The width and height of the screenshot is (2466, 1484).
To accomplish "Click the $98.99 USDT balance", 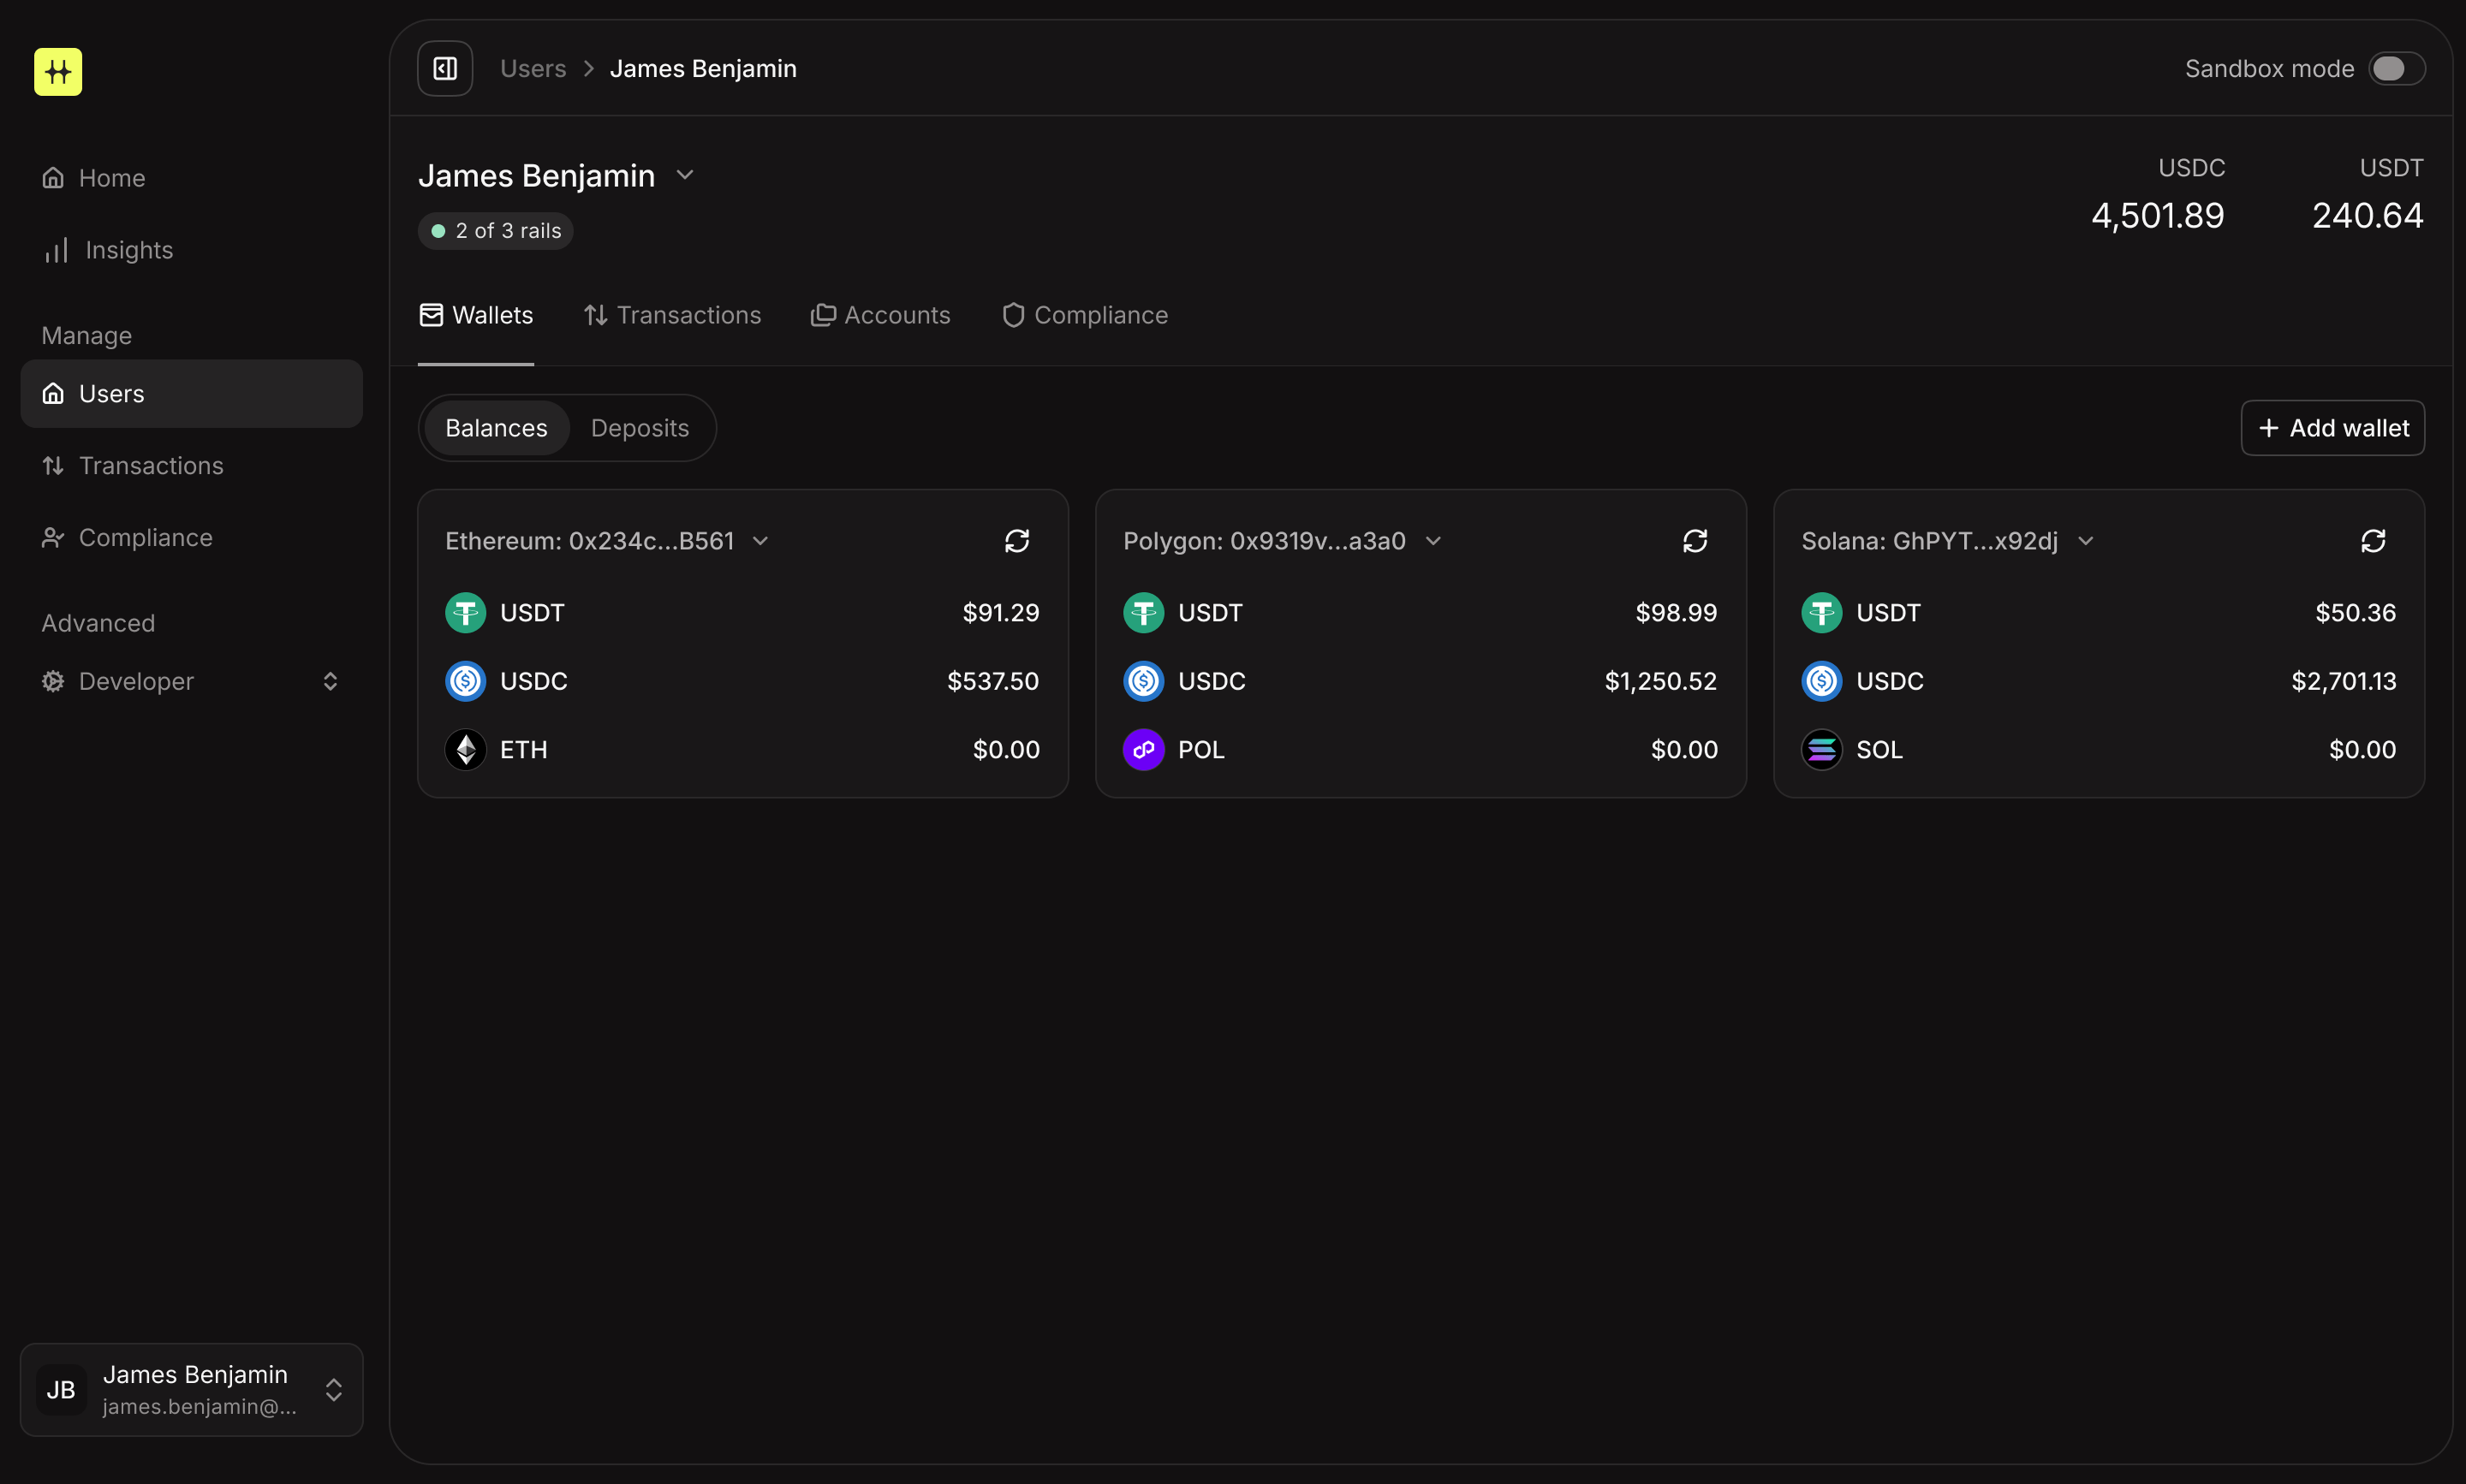I will coord(1677,613).
